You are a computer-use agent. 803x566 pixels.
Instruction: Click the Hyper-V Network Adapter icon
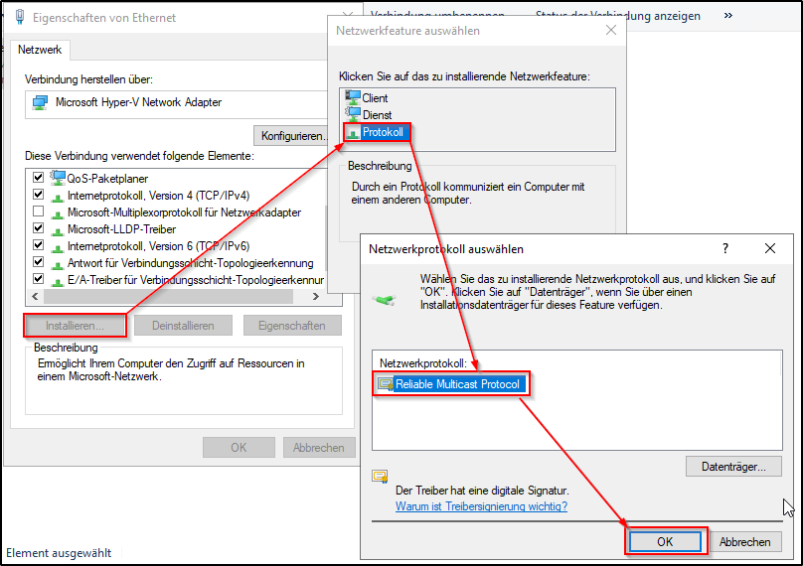pos(40,102)
